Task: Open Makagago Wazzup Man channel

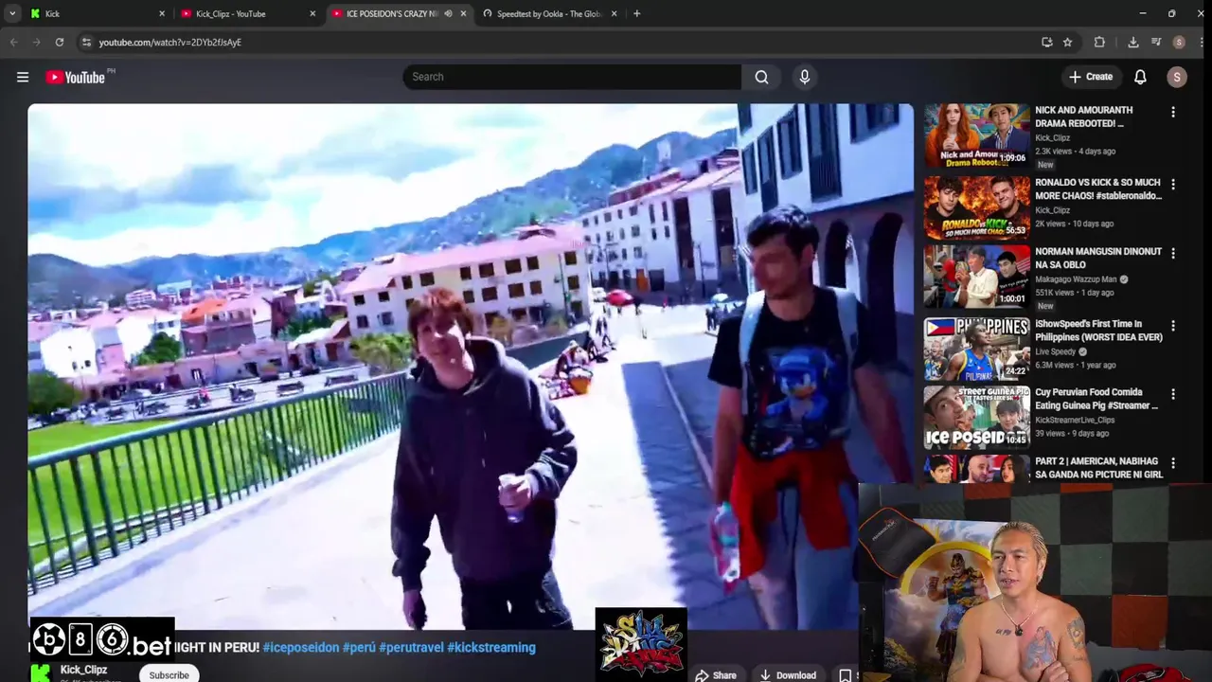Action: point(1076,279)
